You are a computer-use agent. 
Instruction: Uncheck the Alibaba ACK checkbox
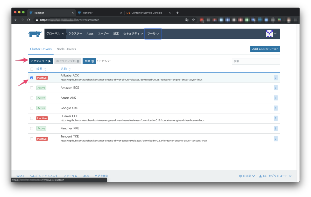[32, 78]
